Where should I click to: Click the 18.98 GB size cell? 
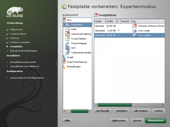[x=111, y=35]
